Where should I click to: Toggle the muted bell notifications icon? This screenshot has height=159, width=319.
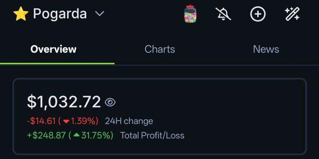(x=223, y=14)
